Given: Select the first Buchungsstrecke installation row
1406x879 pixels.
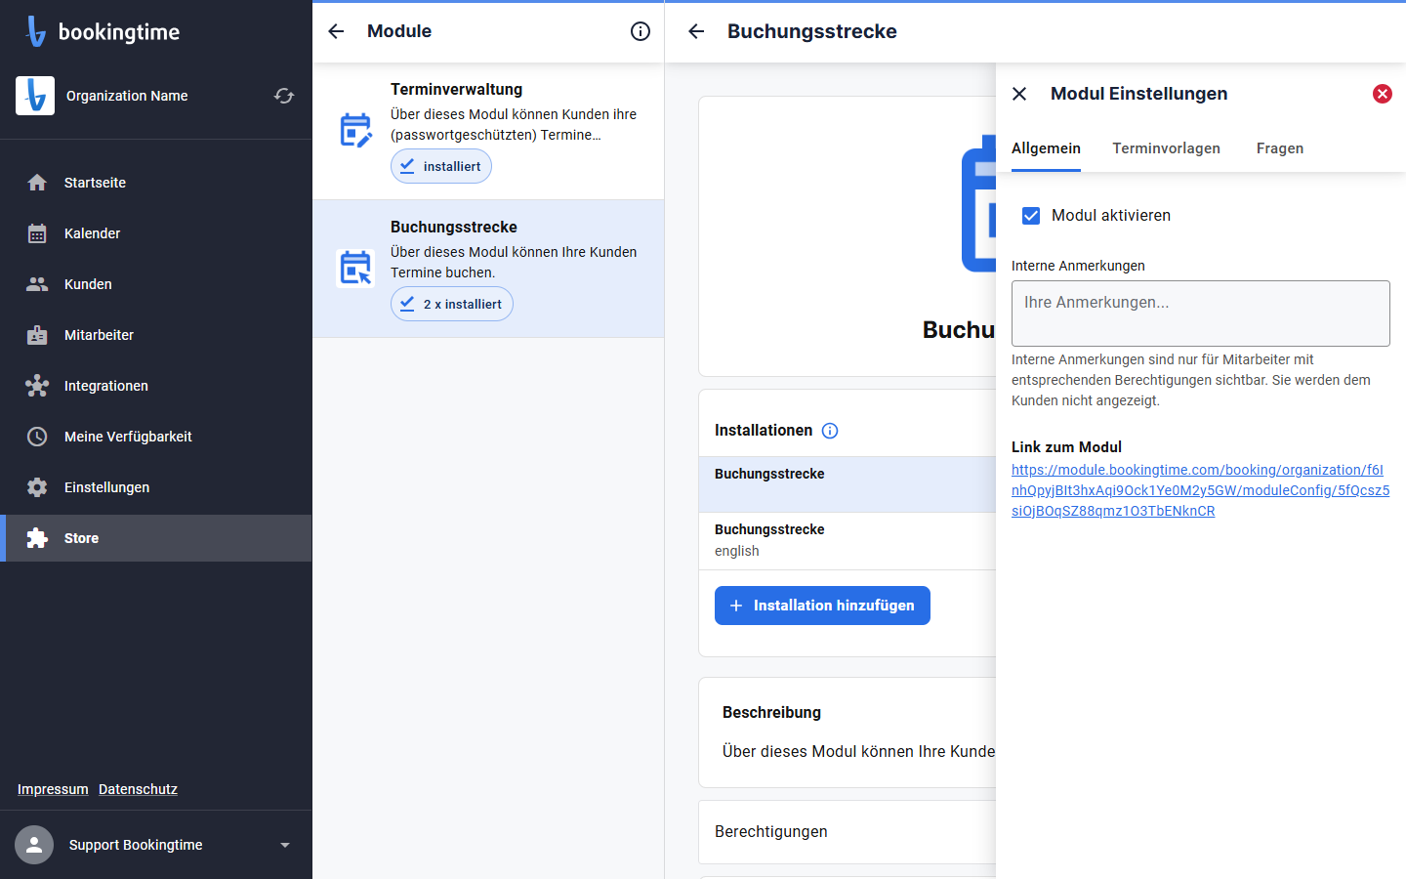Looking at the screenshot, I should (848, 484).
